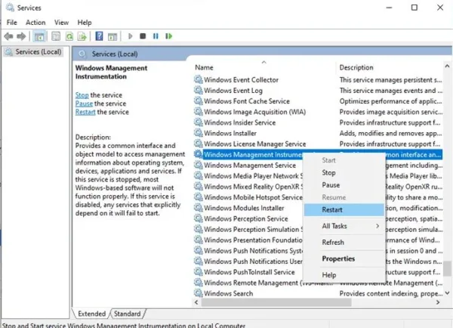Expand All Tasks submenu arrow
The height and width of the screenshot is (328, 453).
[377, 226]
